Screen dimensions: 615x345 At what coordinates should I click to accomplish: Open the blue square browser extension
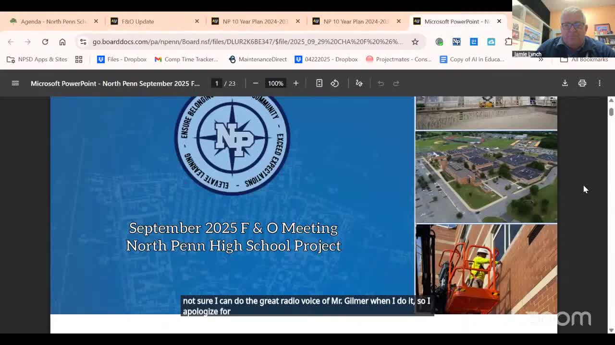tap(474, 42)
